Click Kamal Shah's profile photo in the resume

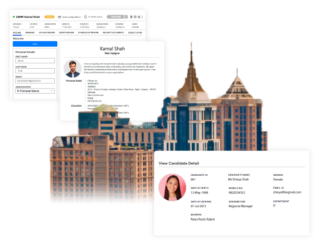tap(72, 68)
